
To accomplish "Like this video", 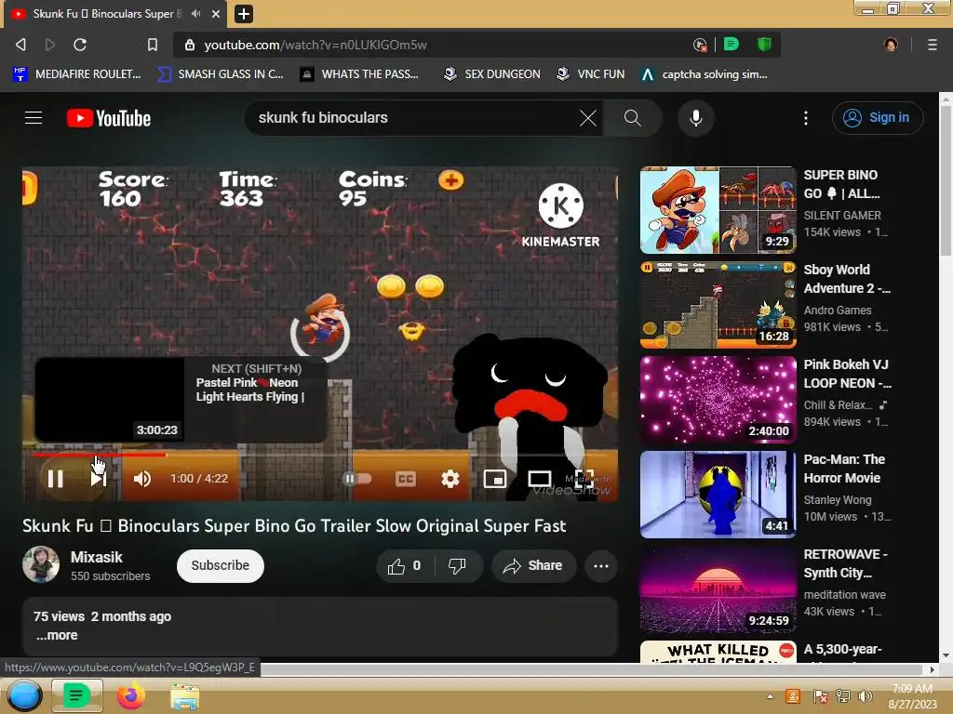I will click(405, 566).
